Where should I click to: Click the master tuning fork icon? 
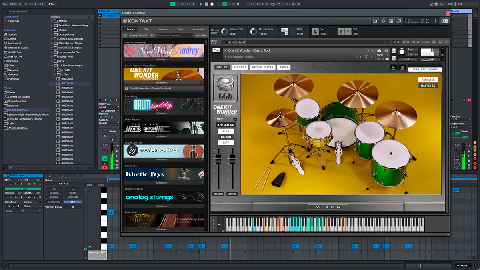tap(341, 31)
